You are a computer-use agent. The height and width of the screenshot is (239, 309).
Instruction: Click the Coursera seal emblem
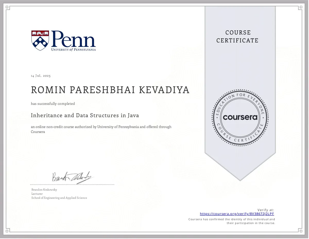pyautogui.click(x=240, y=118)
